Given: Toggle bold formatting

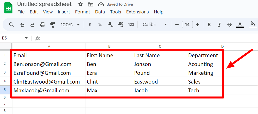Looking at the screenshot, I should click(x=209, y=25).
